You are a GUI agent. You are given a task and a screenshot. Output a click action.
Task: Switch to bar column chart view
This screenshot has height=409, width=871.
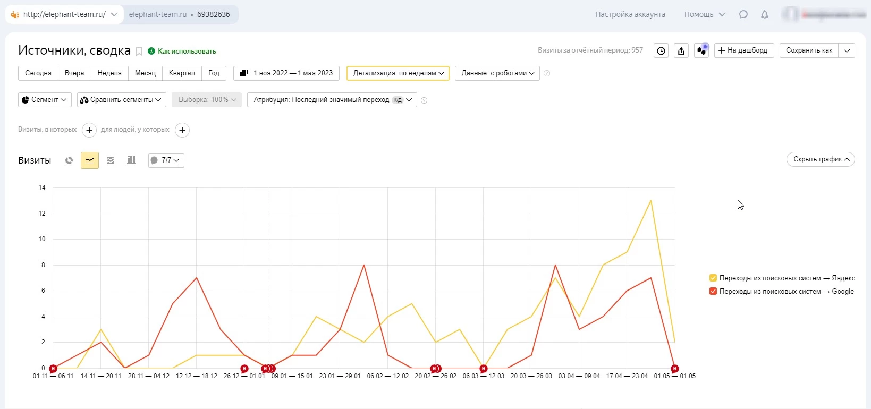tap(131, 160)
